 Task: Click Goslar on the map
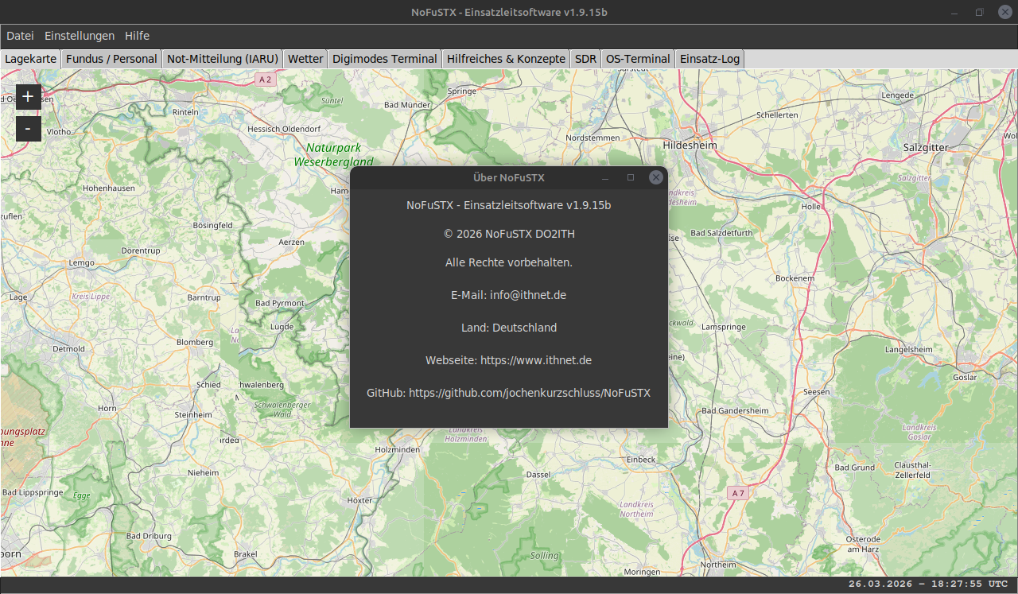pyautogui.click(x=965, y=377)
